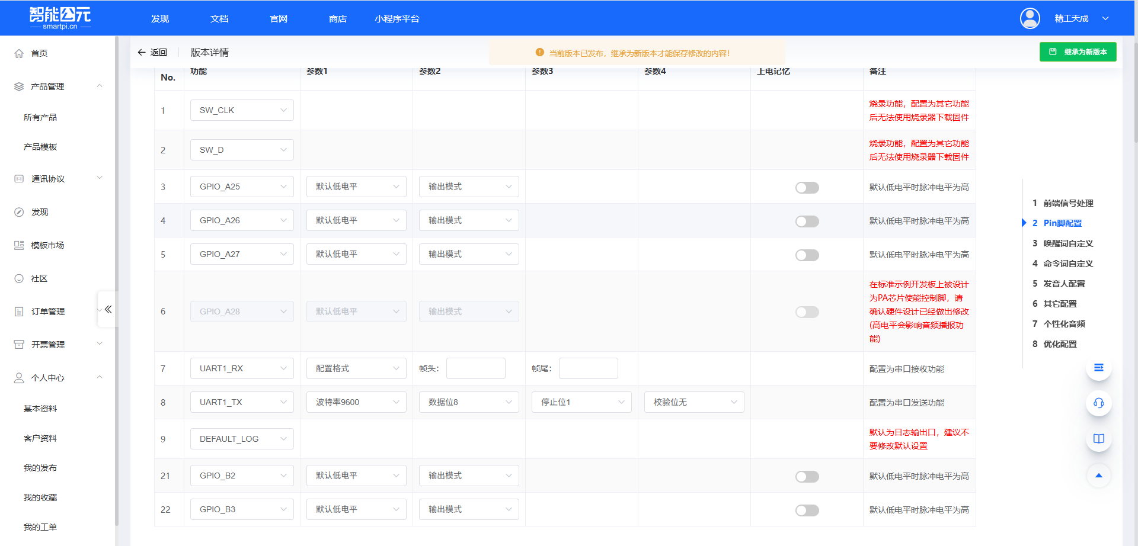The image size is (1138, 546).
Task: Toggle power-on memory switch for GPIO_A27
Action: [x=807, y=255]
